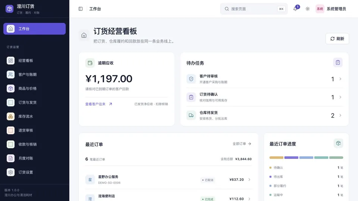Screen dimensions: 358x201
Task: Expand the 仓库待发货 task chevron
Action: click(x=340, y=115)
